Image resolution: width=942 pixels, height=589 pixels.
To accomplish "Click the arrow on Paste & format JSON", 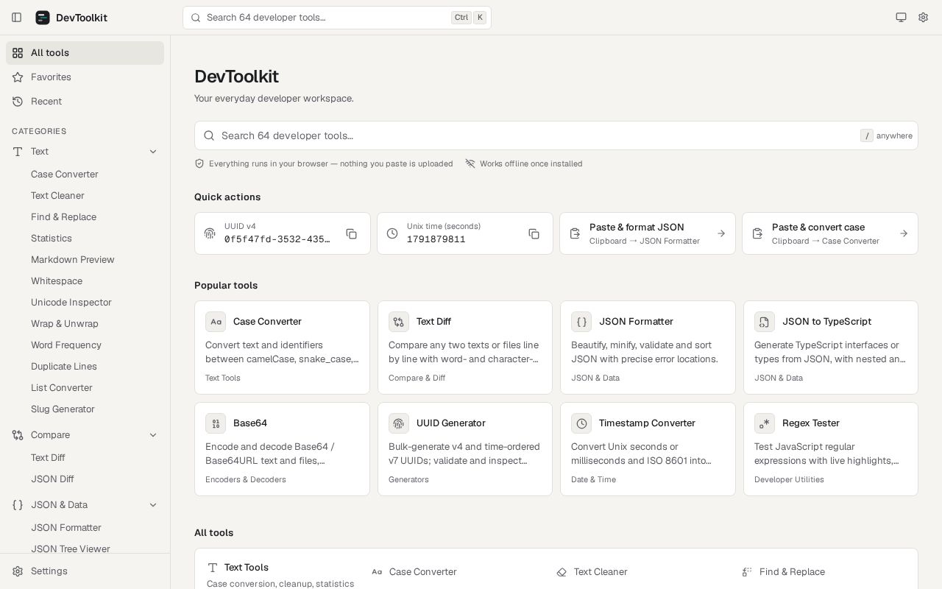I will coord(721,233).
